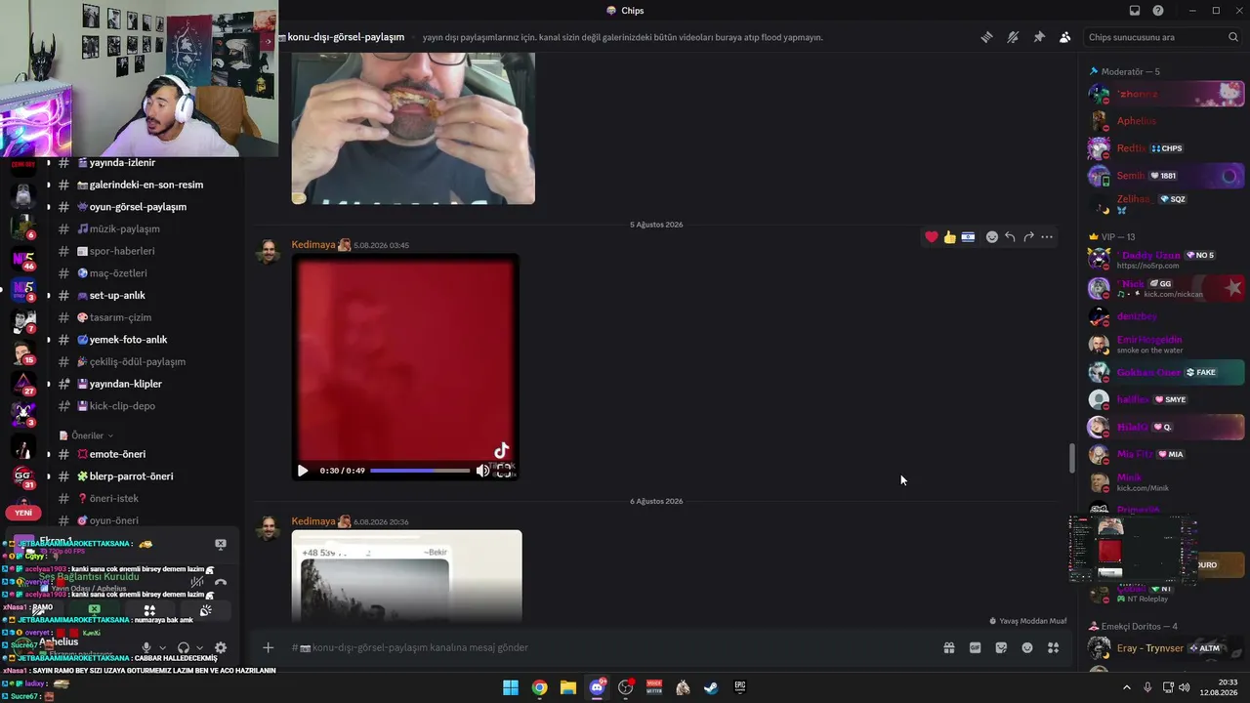Go to maç-özetleri channel

click(118, 273)
